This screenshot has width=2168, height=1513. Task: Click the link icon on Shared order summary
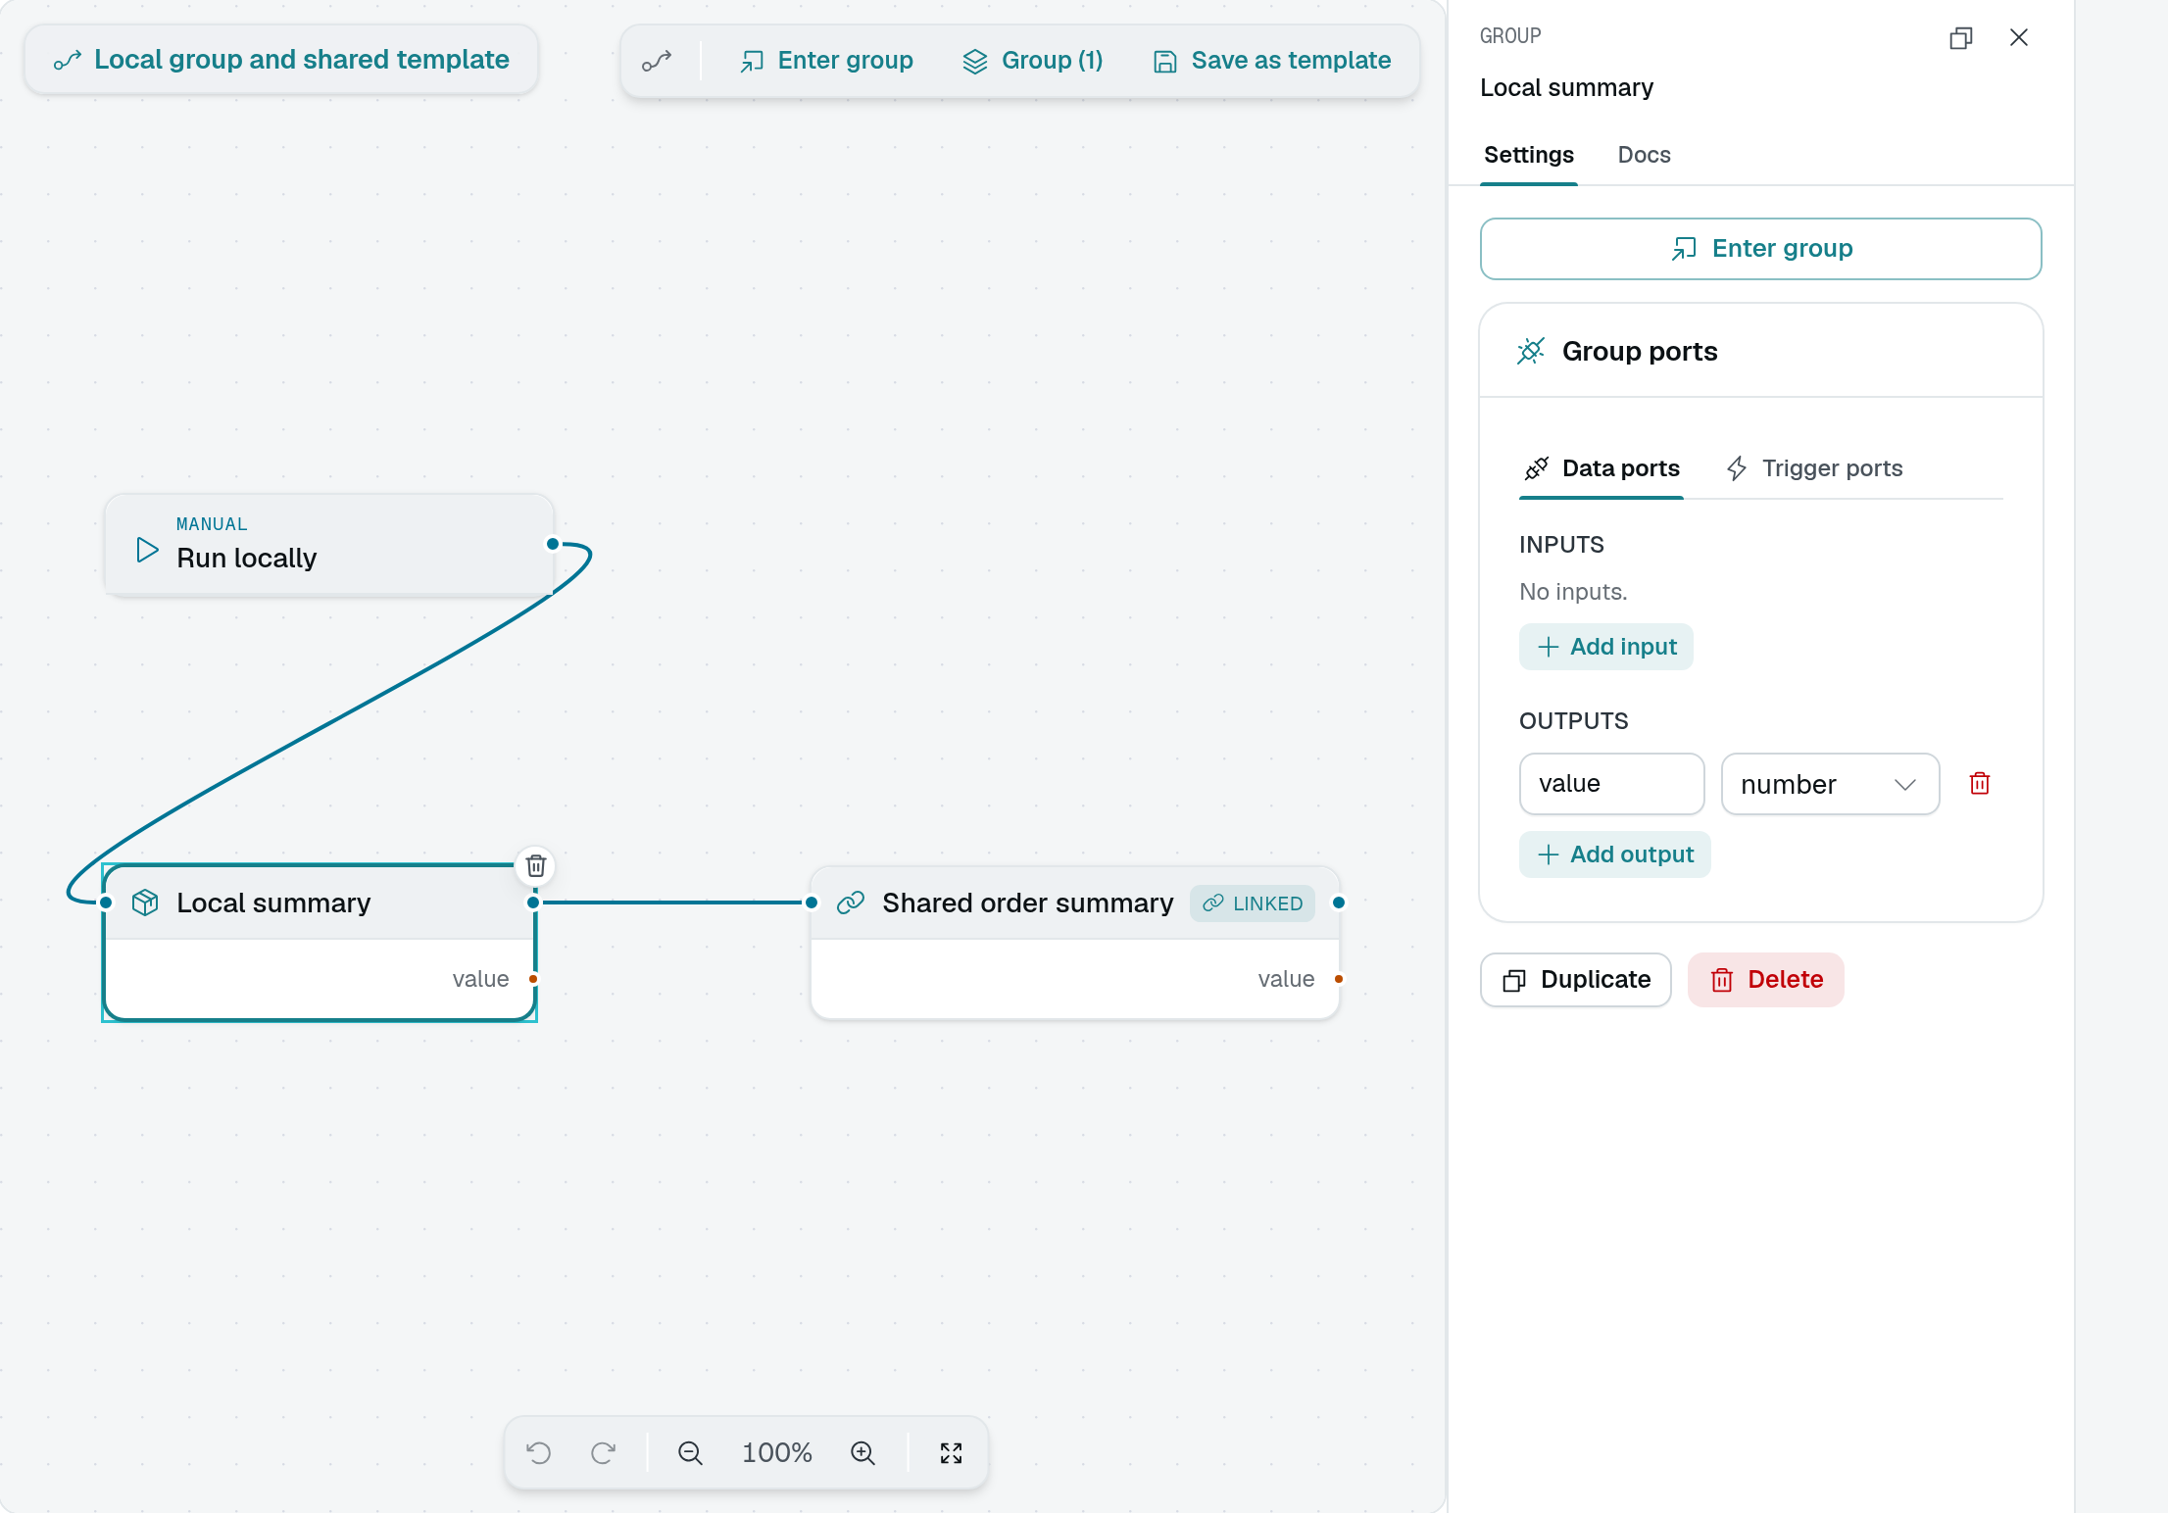click(850, 903)
